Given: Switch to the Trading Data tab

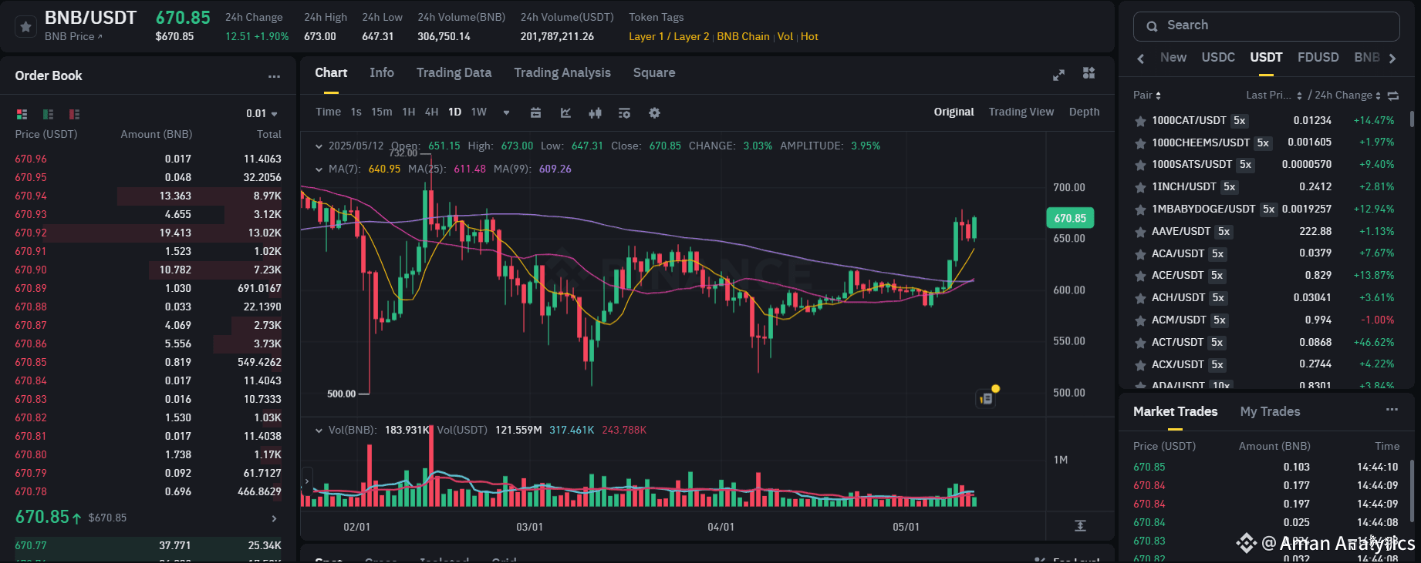Looking at the screenshot, I should (x=454, y=72).
